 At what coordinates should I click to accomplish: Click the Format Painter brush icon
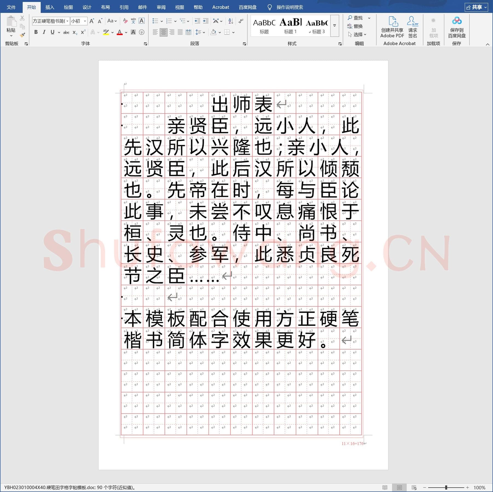[x=22, y=35]
